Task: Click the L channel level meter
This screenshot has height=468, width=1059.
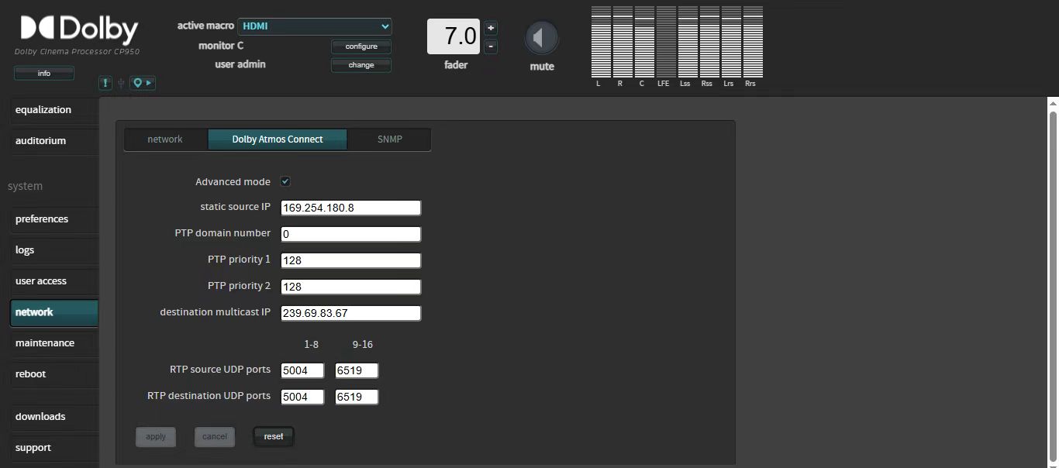Action: pos(601,42)
